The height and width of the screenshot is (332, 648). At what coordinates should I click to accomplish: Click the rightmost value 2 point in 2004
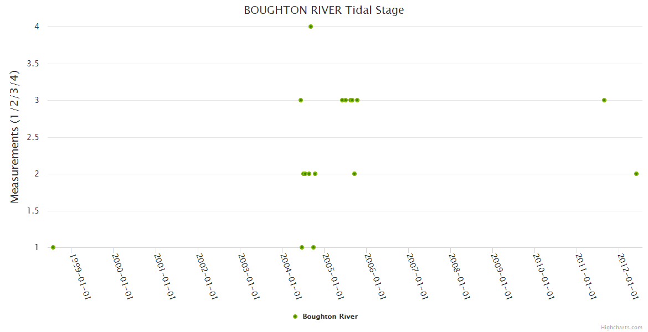click(x=315, y=174)
